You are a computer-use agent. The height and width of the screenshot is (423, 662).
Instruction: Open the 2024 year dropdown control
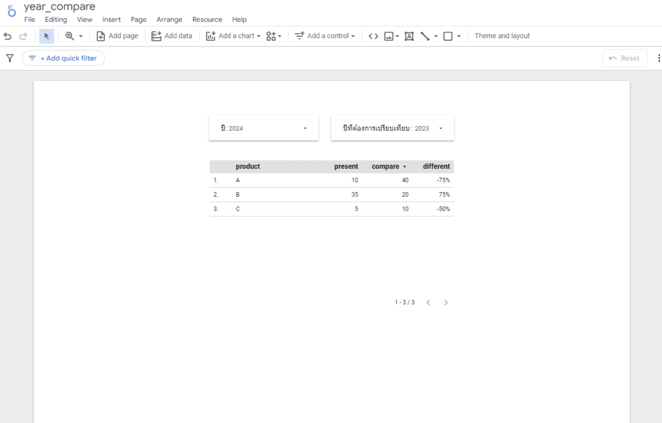tap(263, 128)
